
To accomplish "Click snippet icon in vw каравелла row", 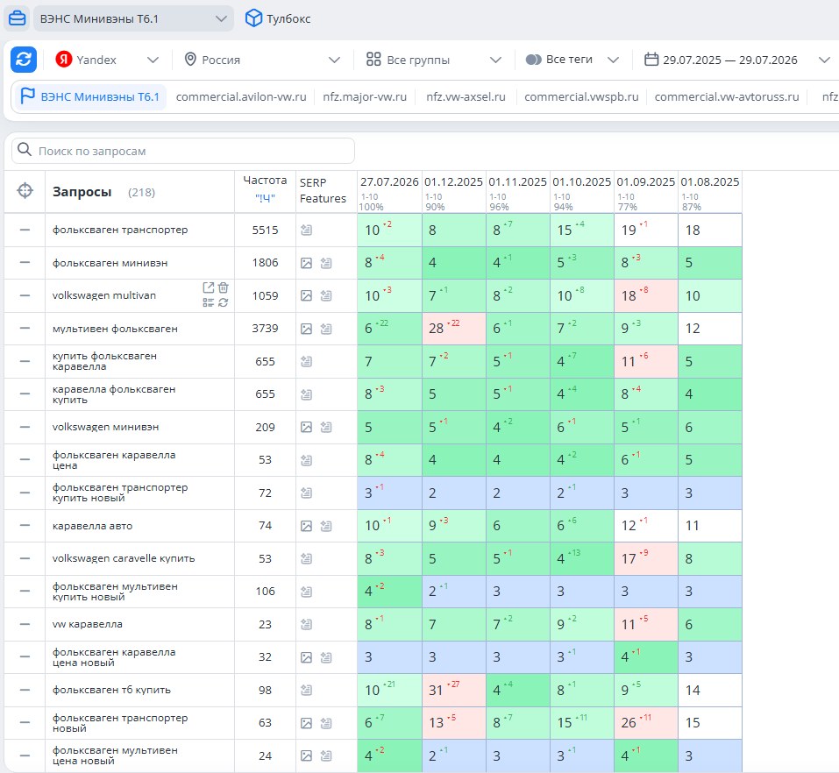I will point(306,624).
